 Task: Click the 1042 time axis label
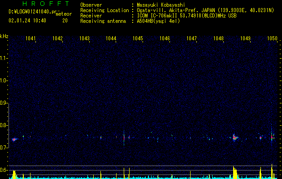[57, 38]
